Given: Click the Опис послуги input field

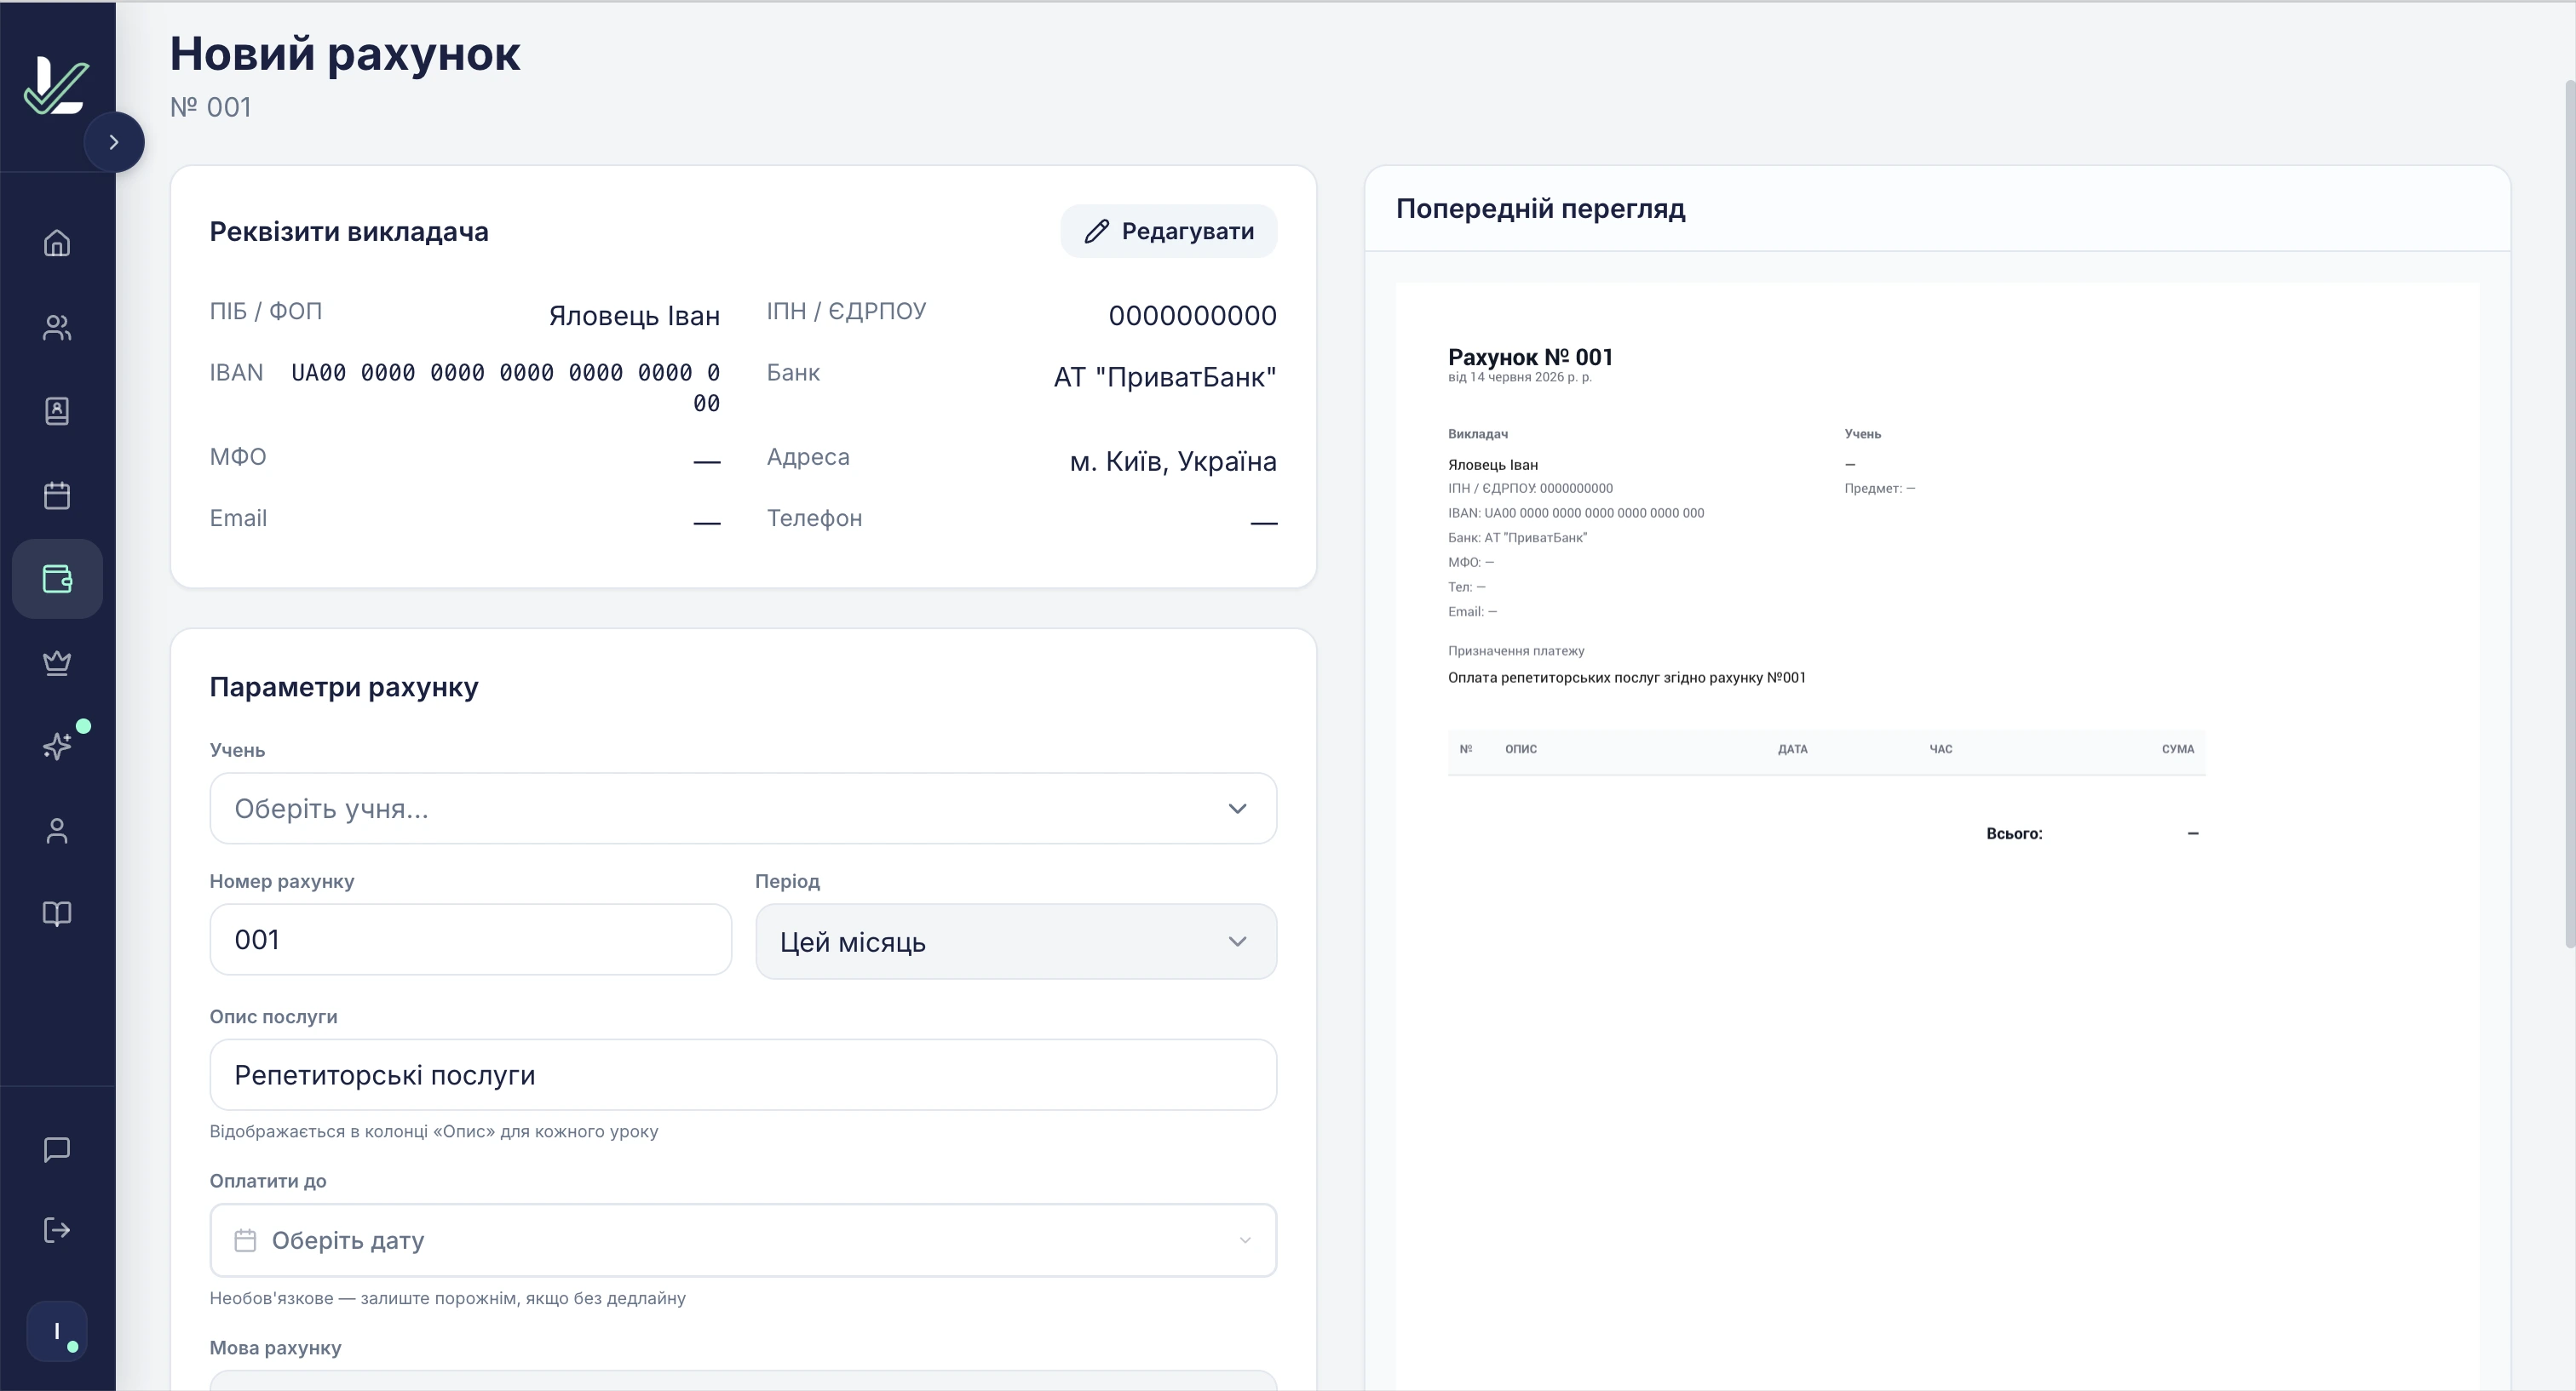Looking at the screenshot, I should pos(743,1074).
